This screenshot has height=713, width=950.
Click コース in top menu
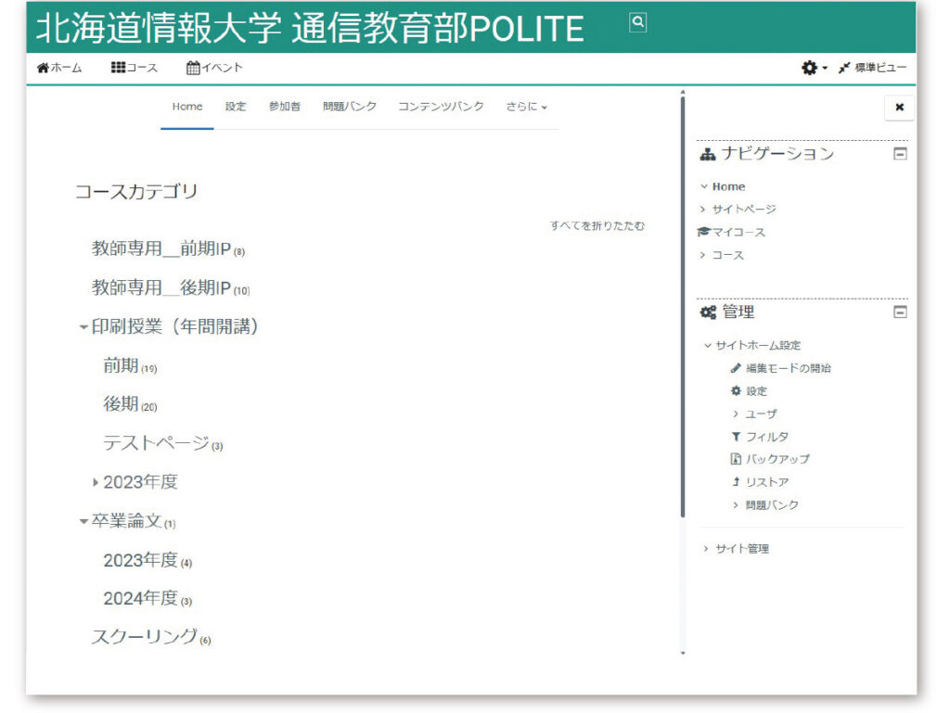click(x=142, y=68)
